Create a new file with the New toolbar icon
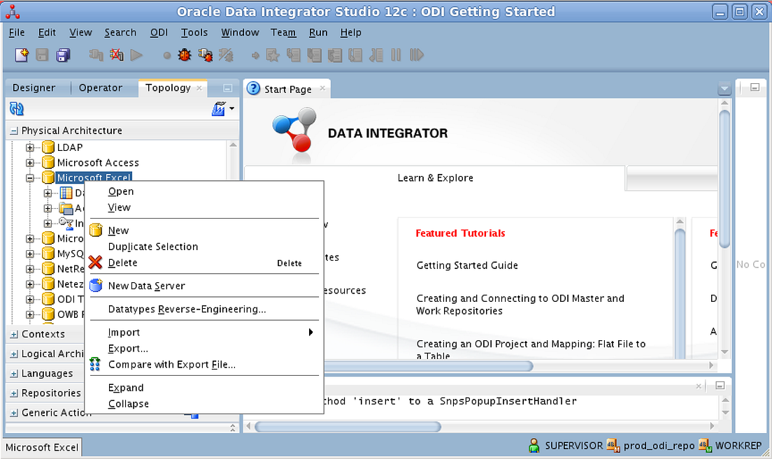This screenshot has height=459, width=772. (x=21, y=54)
